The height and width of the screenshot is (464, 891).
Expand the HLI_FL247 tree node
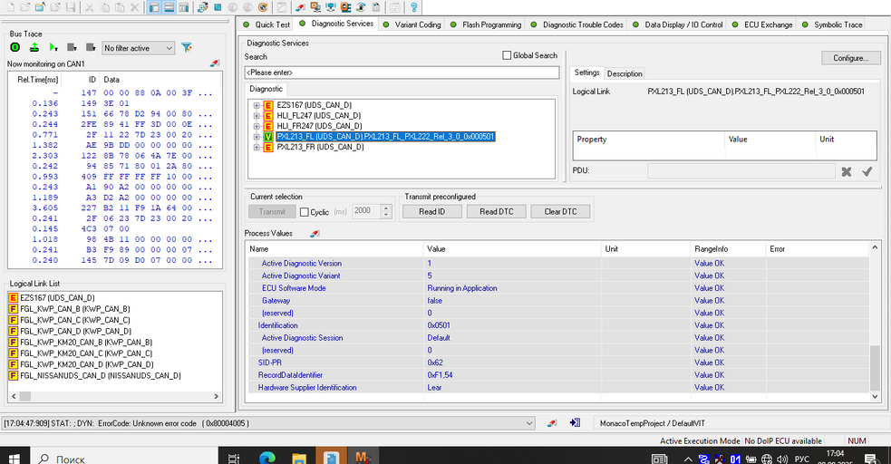click(257, 116)
